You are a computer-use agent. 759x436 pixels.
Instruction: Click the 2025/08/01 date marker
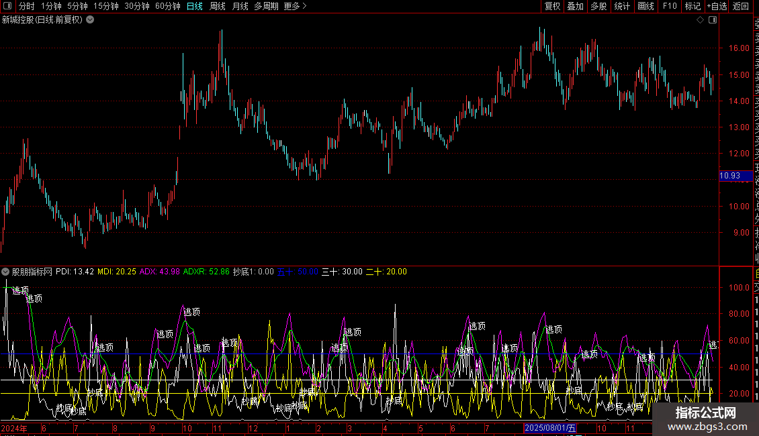click(550, 428)
